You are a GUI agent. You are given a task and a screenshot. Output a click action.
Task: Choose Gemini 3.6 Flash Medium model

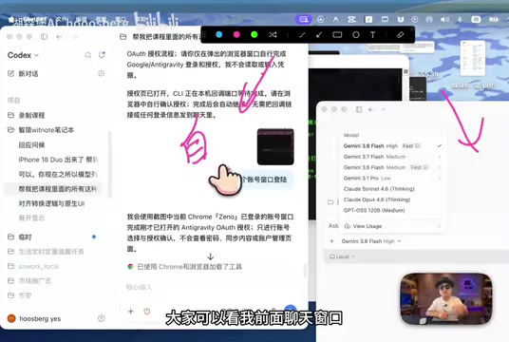392,167
